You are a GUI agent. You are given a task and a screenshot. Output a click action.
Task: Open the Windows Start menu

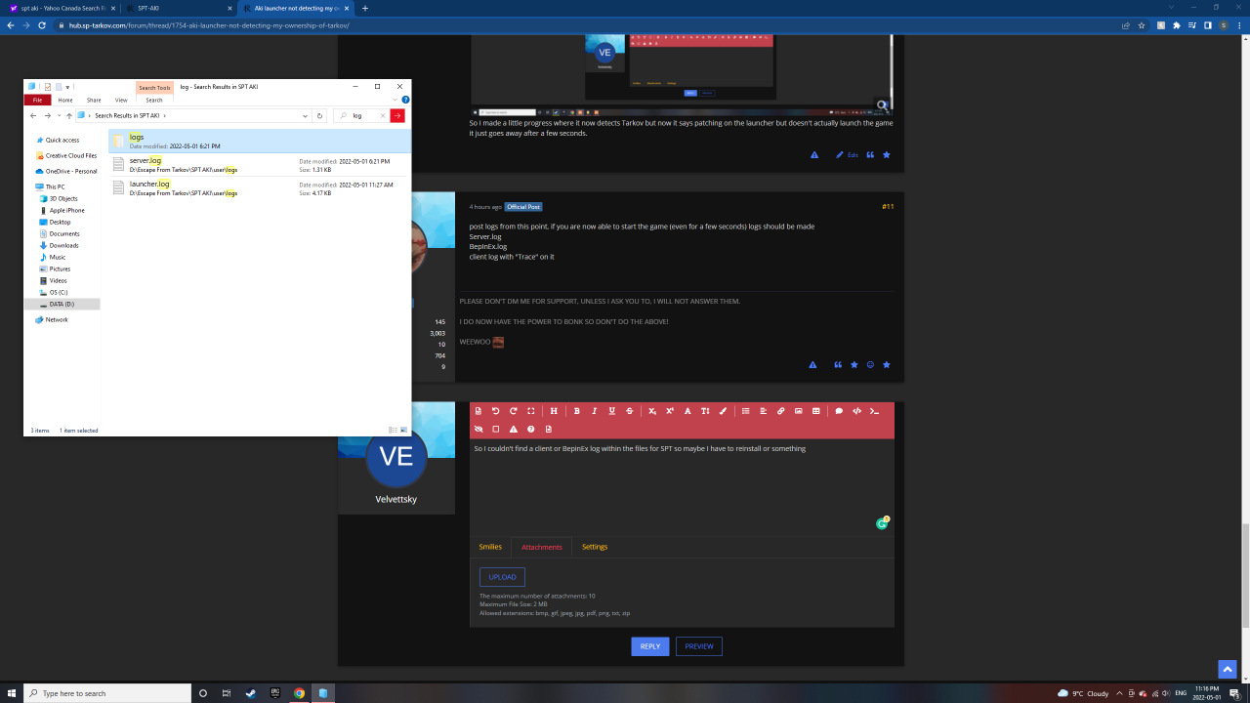12,693
